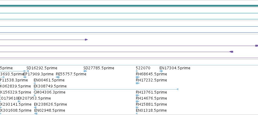Image resolution: width=258 pixels, height=115 pixels.
Task: Click the SD27785.5prime feature label
Action: point(99,68)
